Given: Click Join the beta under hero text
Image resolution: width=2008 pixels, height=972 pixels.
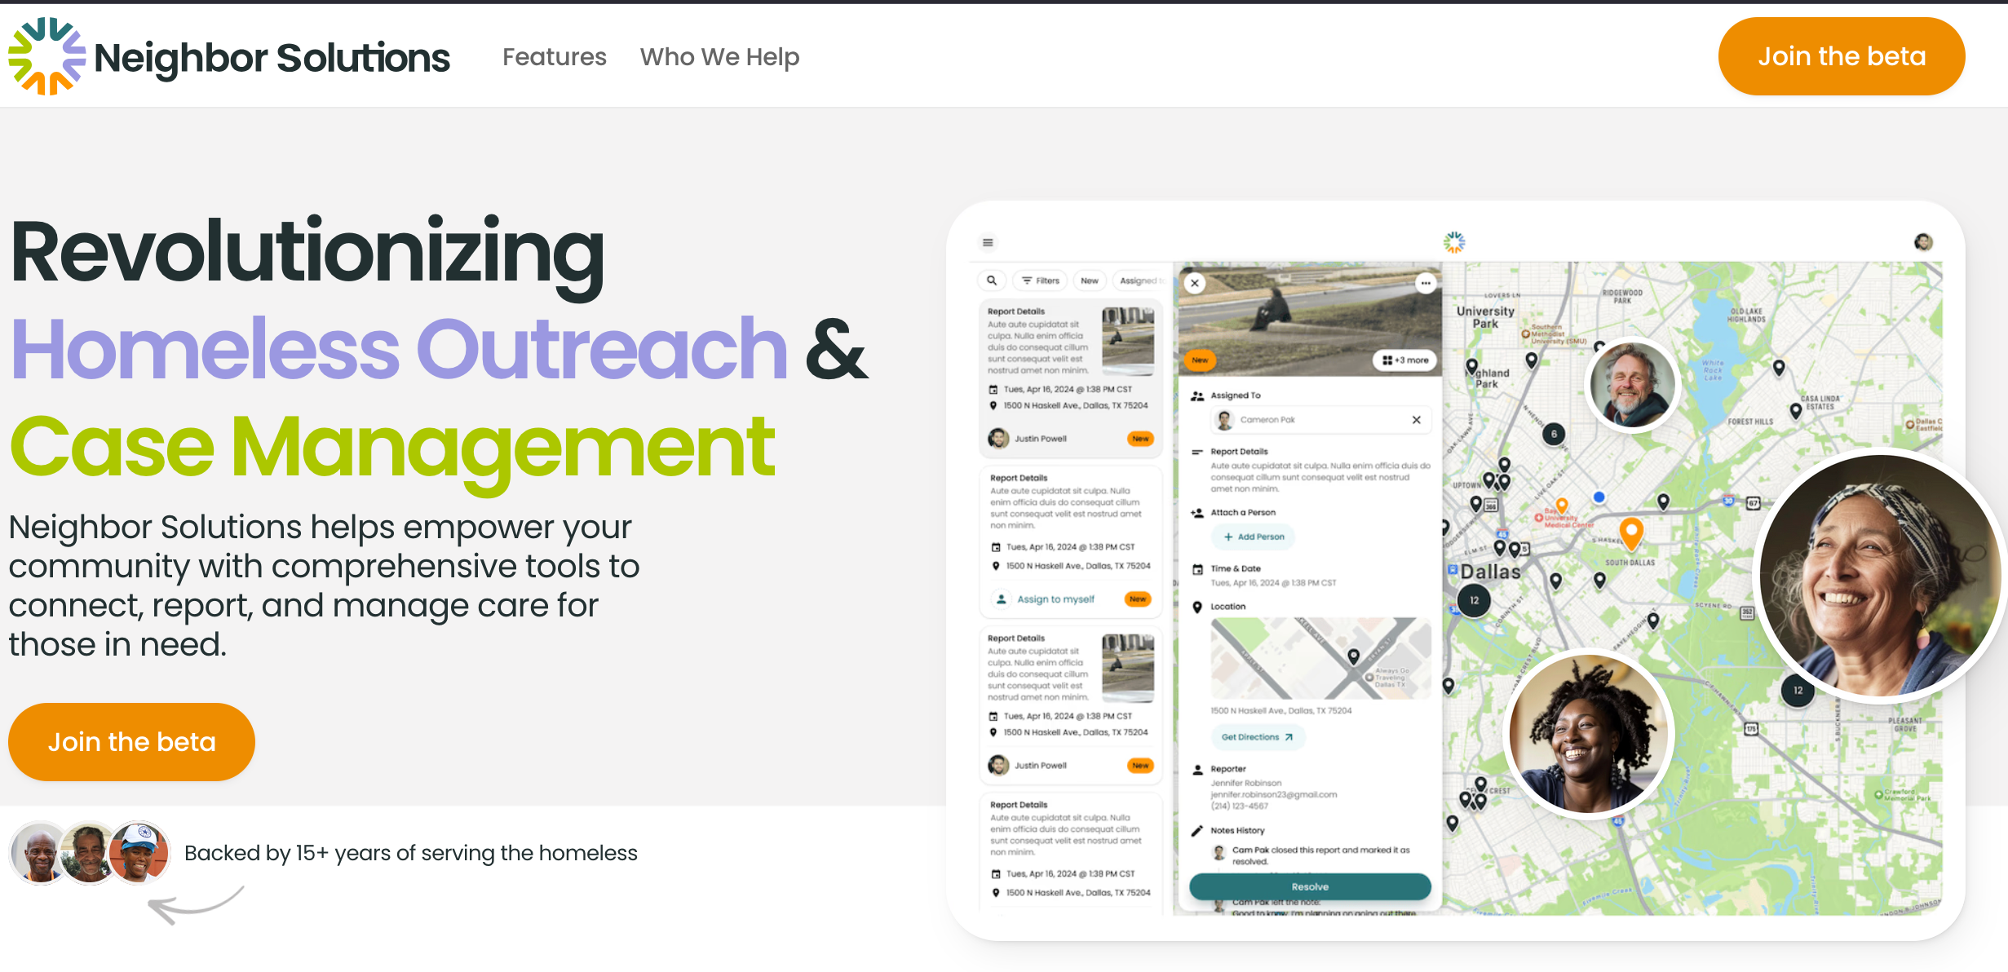Looking at the screenshot, I should 131,742.
